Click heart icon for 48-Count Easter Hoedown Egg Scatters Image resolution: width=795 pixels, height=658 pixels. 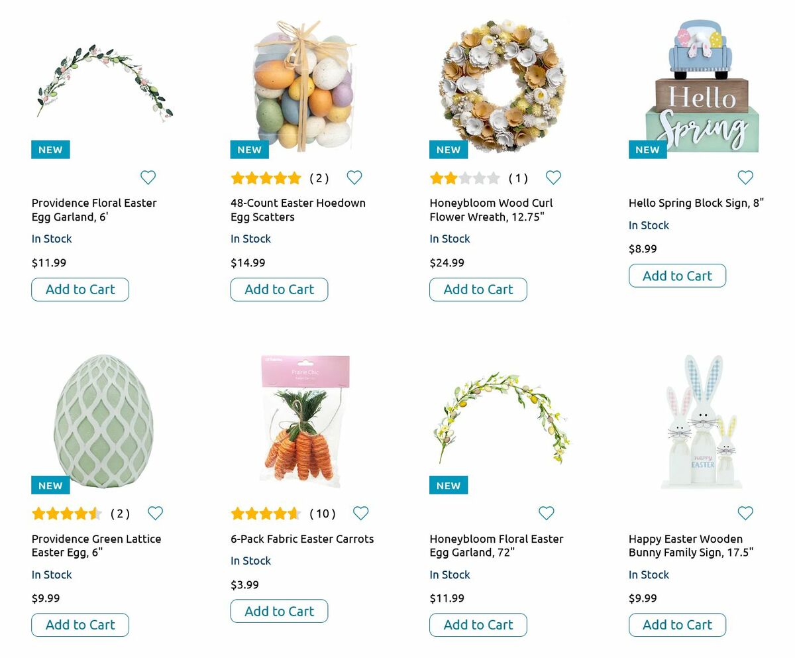[x=354, y=178]
